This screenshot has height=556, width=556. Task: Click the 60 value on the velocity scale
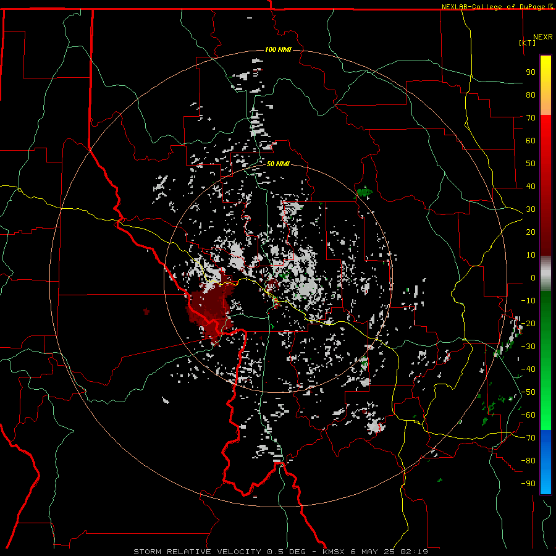click(531, 141)
